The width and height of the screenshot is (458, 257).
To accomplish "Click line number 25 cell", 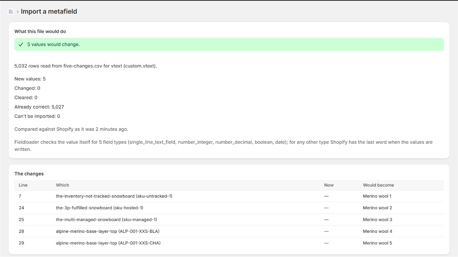I will [x=21, y=220].
